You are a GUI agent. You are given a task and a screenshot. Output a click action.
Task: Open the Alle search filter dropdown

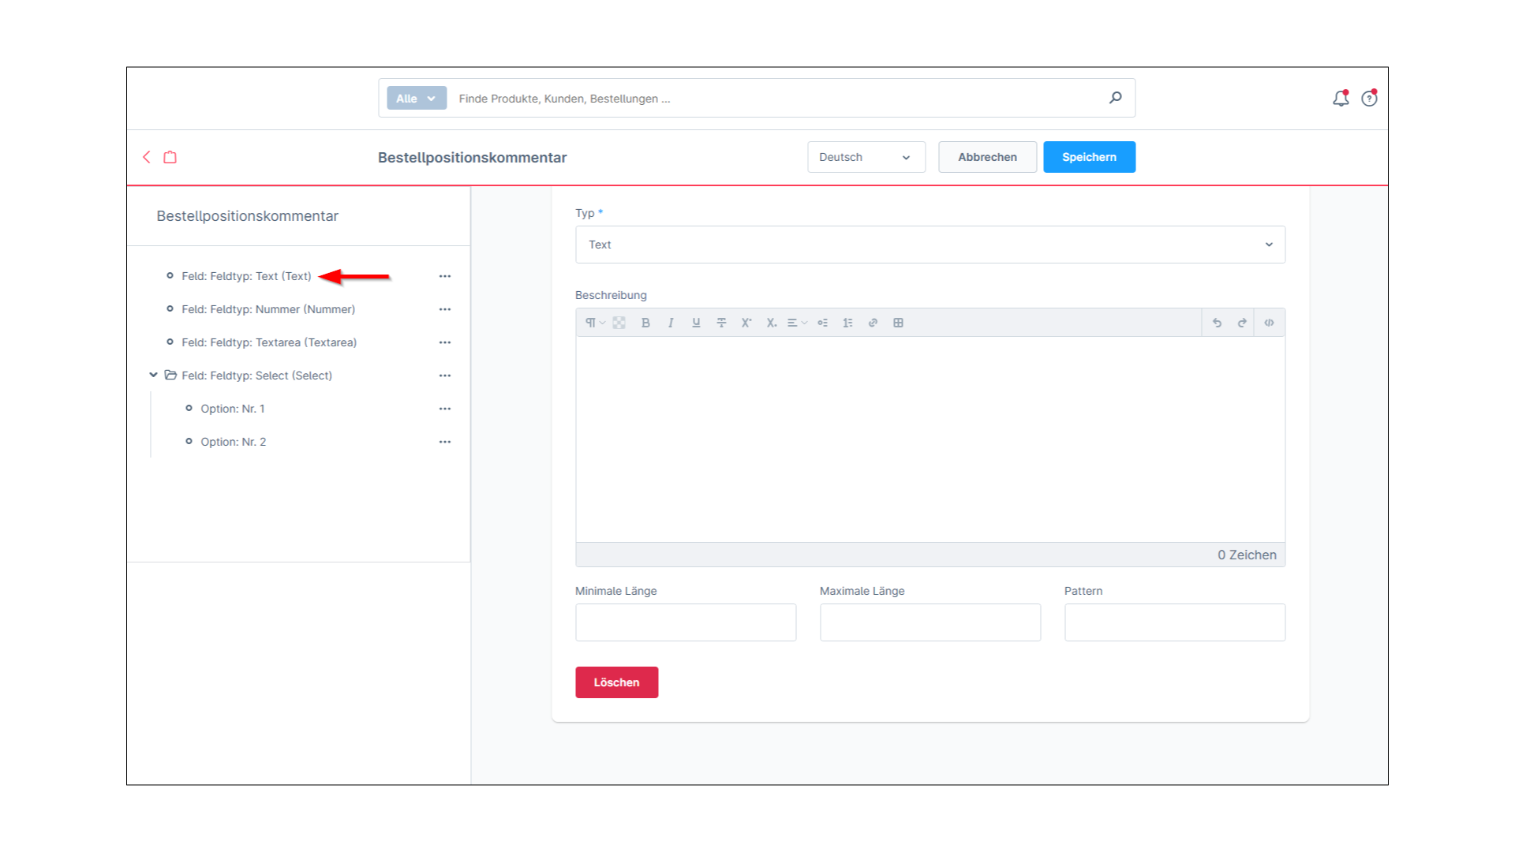pyautogui.click(x=417, y=99)
